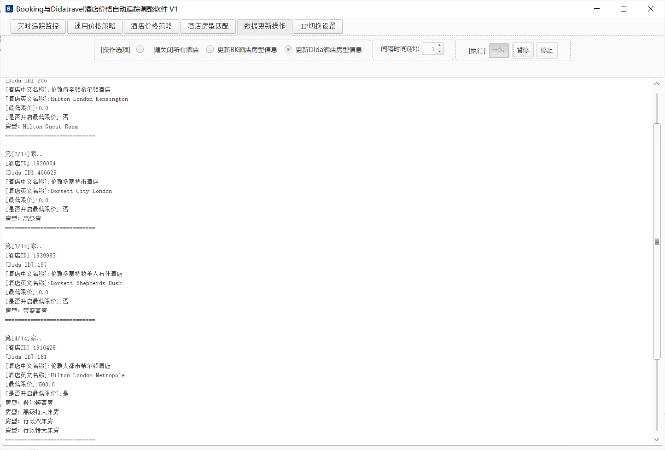Click the log line 'Hilton London Metropole'
The width and height of the screenshot is (665, 450).
[x=87, y=375]
